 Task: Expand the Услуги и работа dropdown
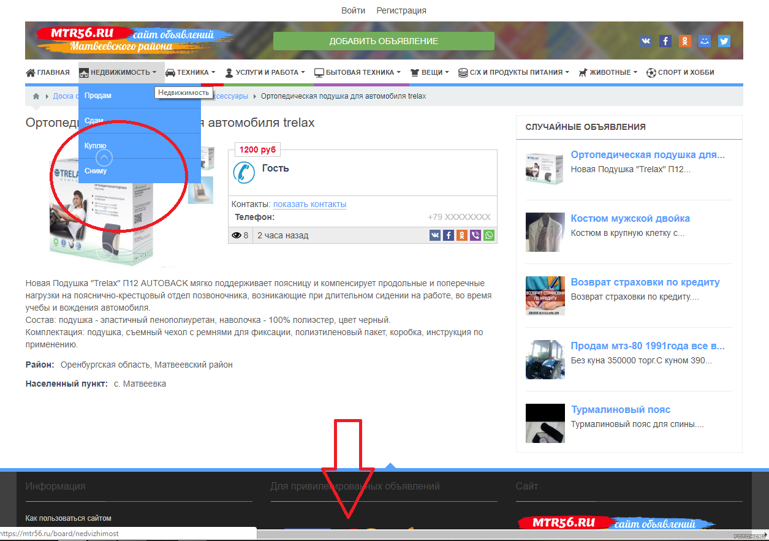pyautogui.click(x=266, y=72)
